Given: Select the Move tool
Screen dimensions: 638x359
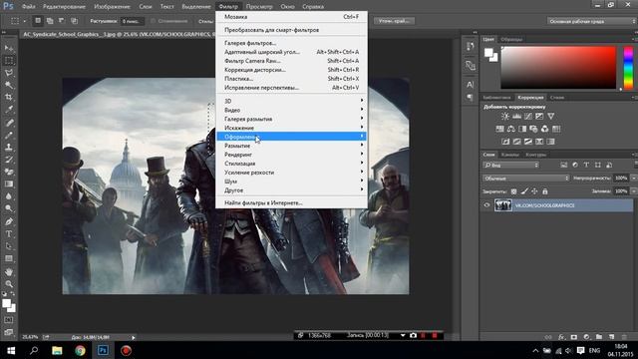Looking at the screenshot, I should coord(9,48).
